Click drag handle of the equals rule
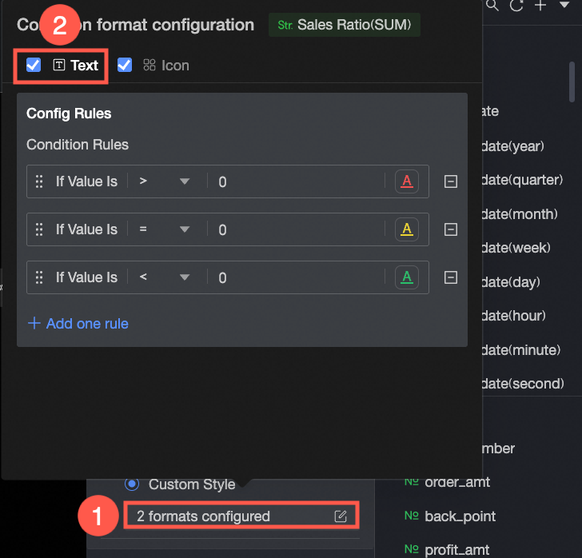The image size is (582, 558). [x=39, y=229]
